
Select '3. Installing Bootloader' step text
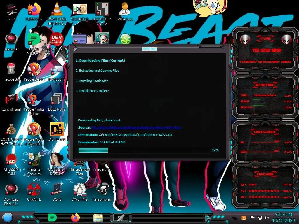coord(91,81)
